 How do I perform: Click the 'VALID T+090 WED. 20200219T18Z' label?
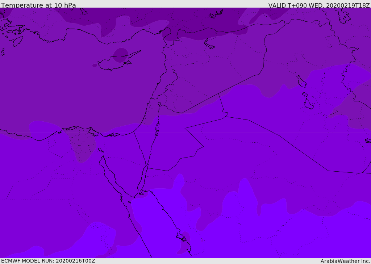click(319, 5)
